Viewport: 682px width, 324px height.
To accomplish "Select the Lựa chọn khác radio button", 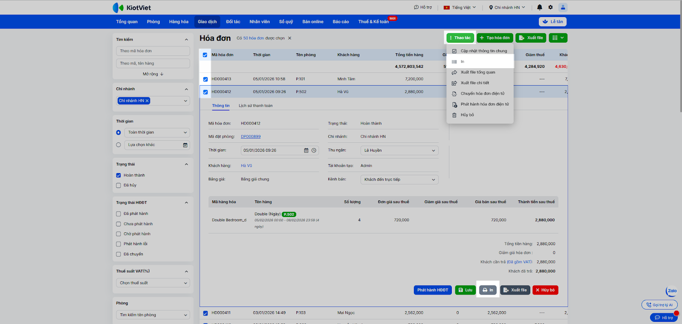I will point(118,145).
